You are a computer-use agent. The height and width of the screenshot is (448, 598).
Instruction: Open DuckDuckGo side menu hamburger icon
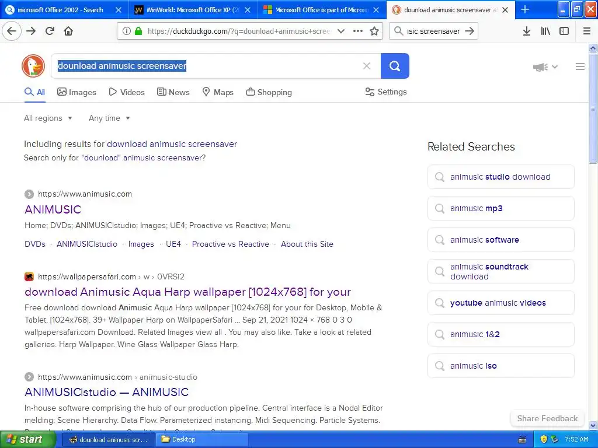580,66
